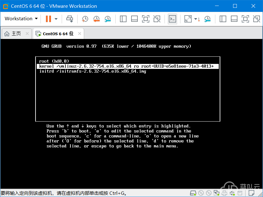The image size is (263, 197).
Task: Click the printer status icon
Action: tap(224, 193)
